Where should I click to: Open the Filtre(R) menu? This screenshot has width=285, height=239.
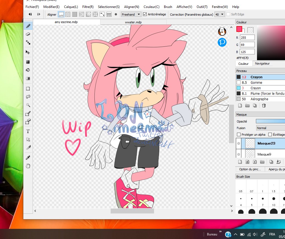(x=88, y=7)
